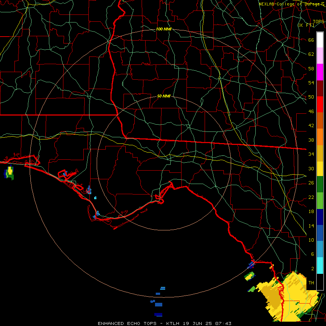Select the dark green legend swatch
Image resolution: width=326 pixels, height=326 pixels.
320,184
